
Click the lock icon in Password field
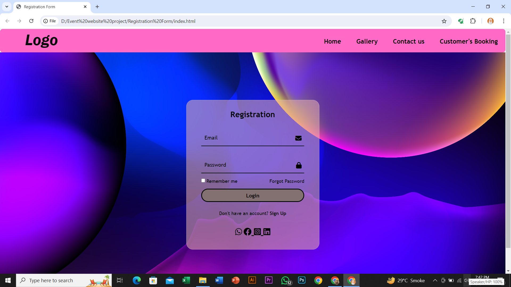click(x=299, y=165)
